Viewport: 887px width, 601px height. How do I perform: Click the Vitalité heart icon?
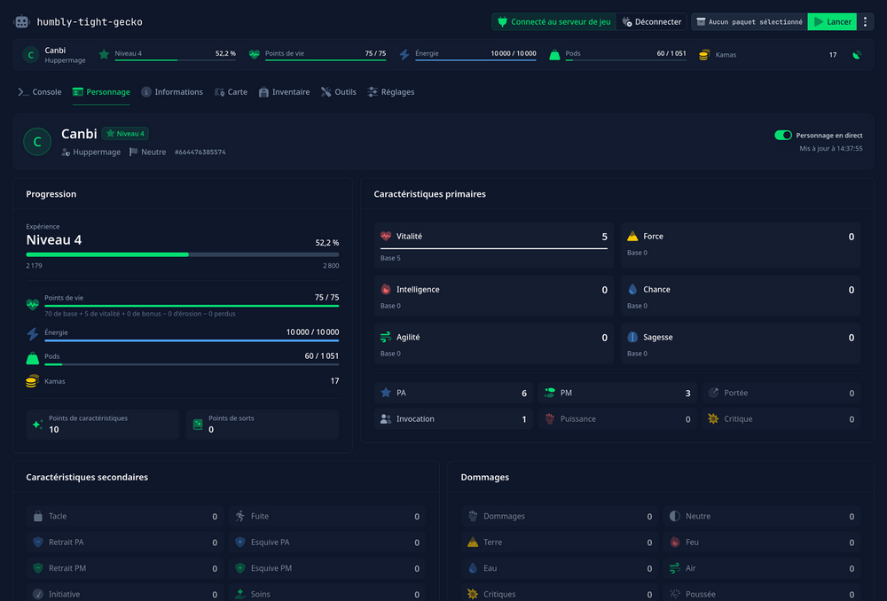pos(386,237)
